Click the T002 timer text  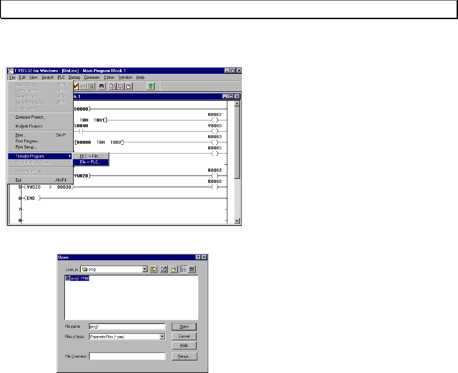pos(116,142)
